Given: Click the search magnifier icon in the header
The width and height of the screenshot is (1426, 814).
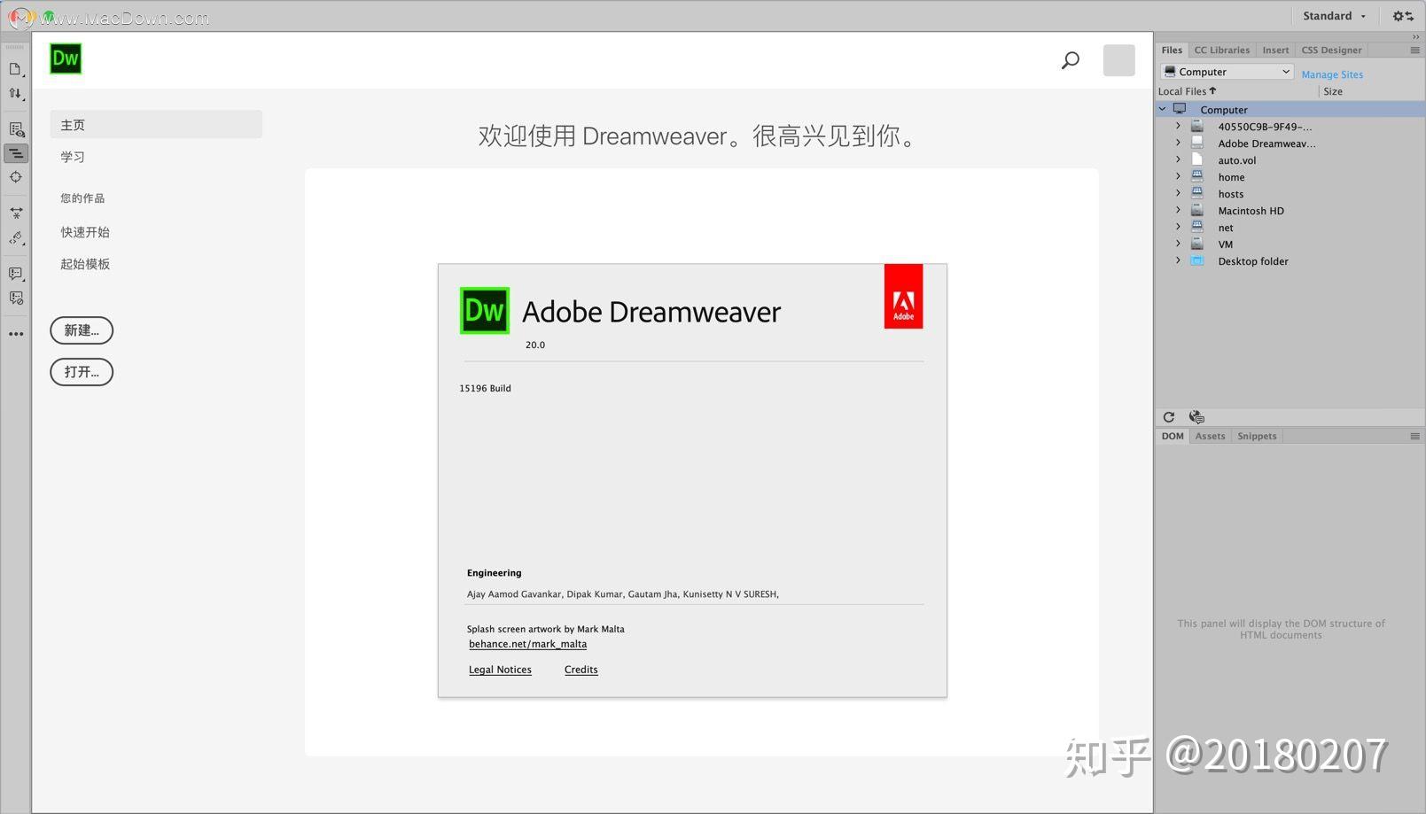Looking at the screenshot, I should (x=1070, y=60).
